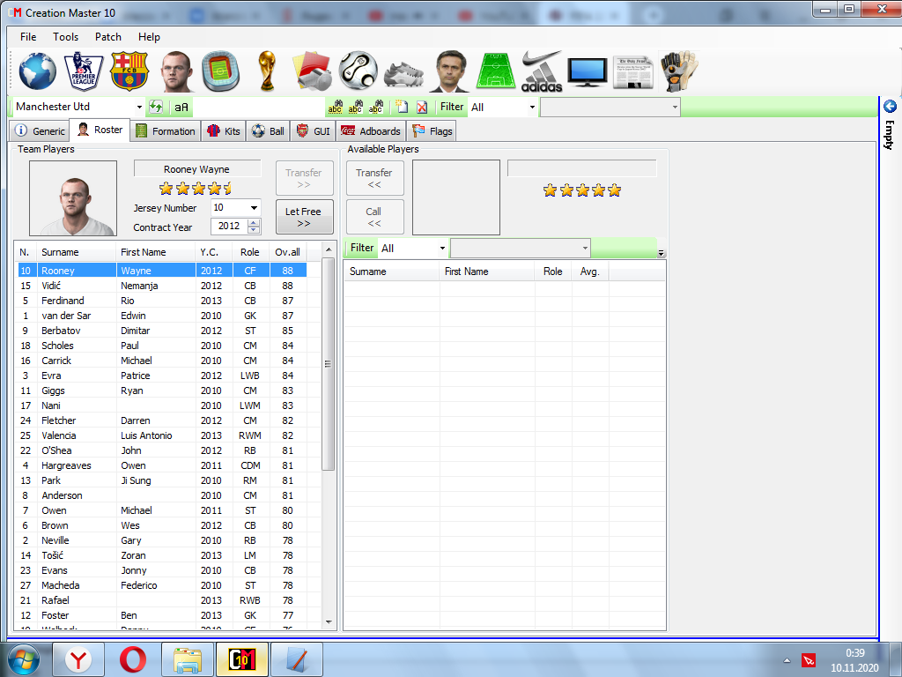Select the stadium icon in toolbar
Viewport: 902px width, 677px height.
point(220,71)
